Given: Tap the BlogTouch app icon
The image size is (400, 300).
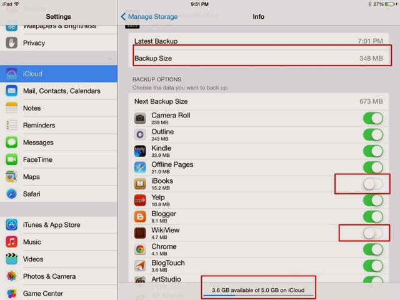Looking at the screenshot, I should 140,266.
